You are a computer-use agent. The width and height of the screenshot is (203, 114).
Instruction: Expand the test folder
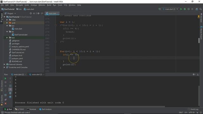click(7, 38)
